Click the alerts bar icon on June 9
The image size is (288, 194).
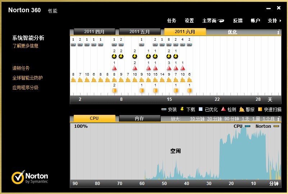click(x=128, y=80)
